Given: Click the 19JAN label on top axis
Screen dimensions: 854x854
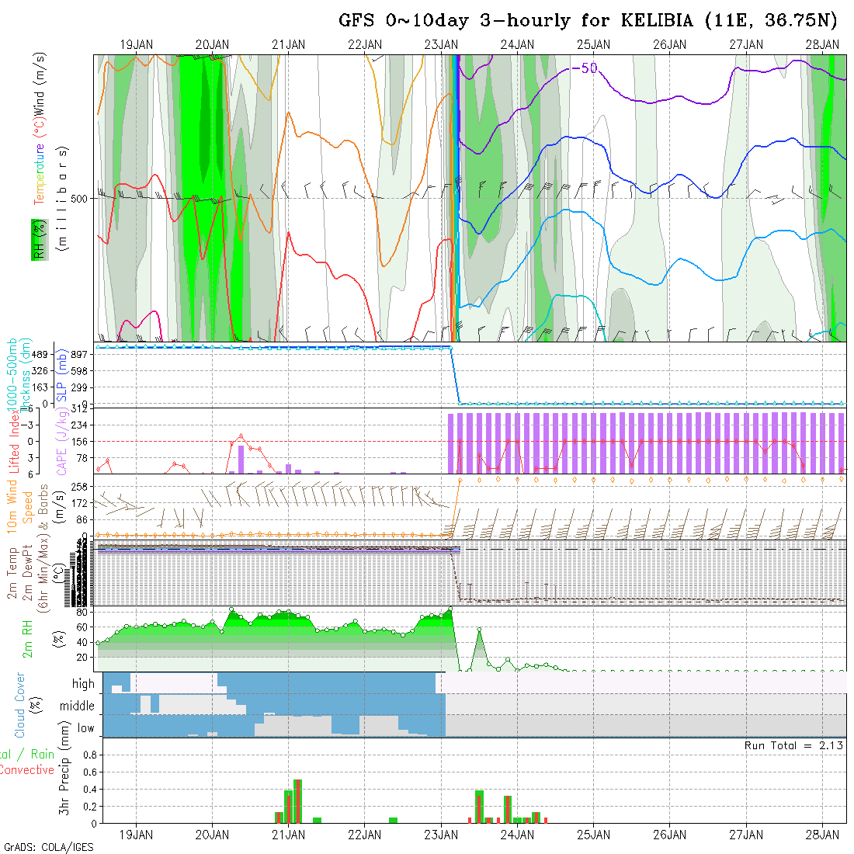Looking at the screenshot, I should (137, 45).
